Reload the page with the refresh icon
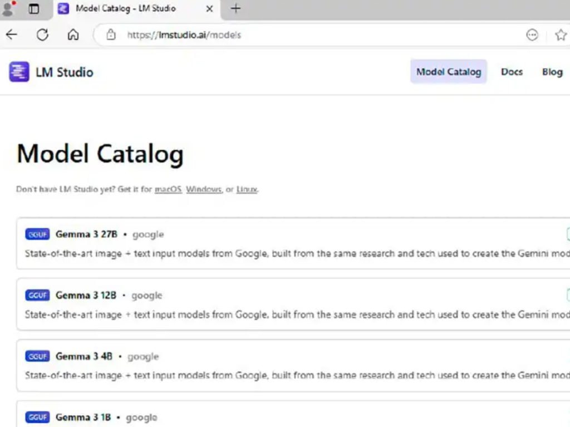The image size is (570, 427). 42,35
